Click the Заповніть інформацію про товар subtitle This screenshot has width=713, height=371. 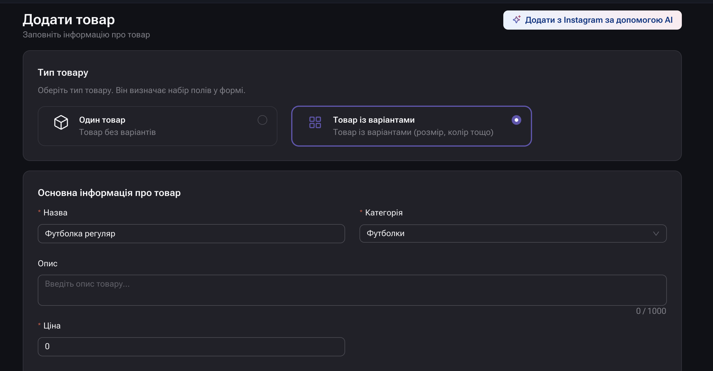(x=86, y=35)
